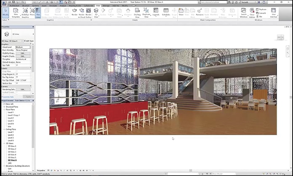Collapse the Floor Plans tree node

[5, 109]
